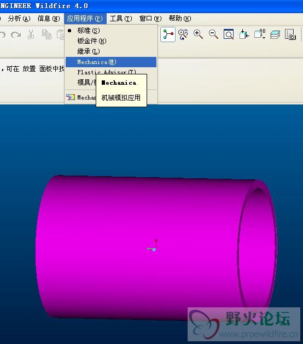The width and height of the screenshot is (303, 344).
Task: Close the 应用程序(P) menu
Action: click(x=85, y=19)
